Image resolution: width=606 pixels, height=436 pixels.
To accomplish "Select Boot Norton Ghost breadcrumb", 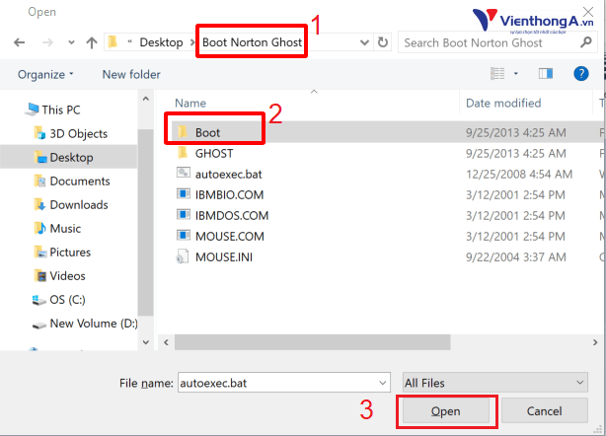I will pyautogui.click(x=252, y=42).
